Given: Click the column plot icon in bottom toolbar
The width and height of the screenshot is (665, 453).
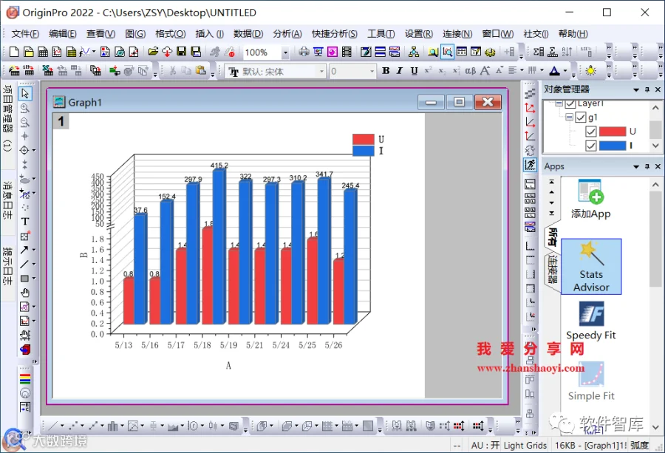Looking at the screenshot, I should click(112, 426).
